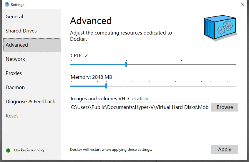Set CPUs slider to the maximum tick
This screenshot has height=162, width=249.
236,64
